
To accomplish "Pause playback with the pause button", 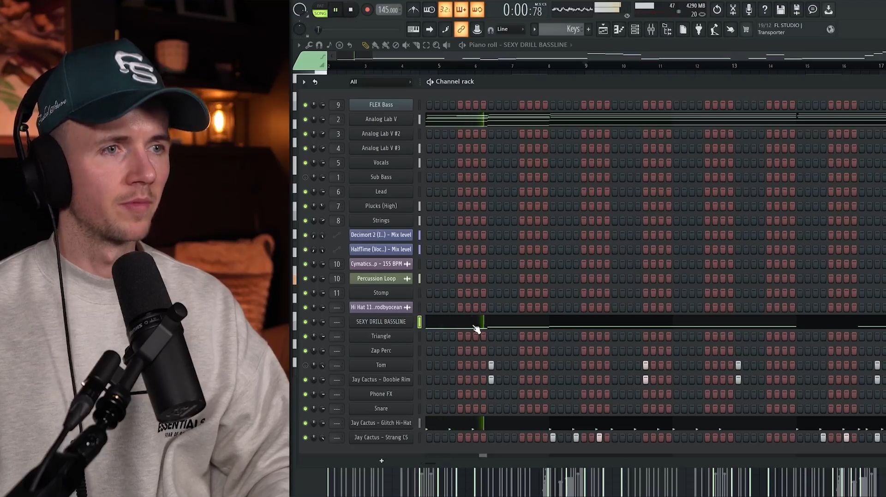I will 335,10.
